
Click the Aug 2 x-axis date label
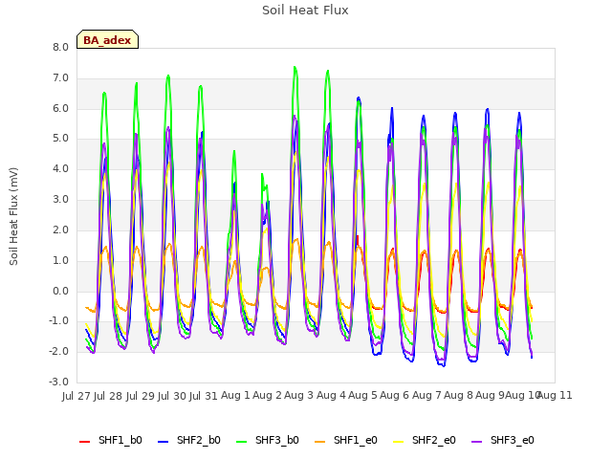[x=267, y=395]
